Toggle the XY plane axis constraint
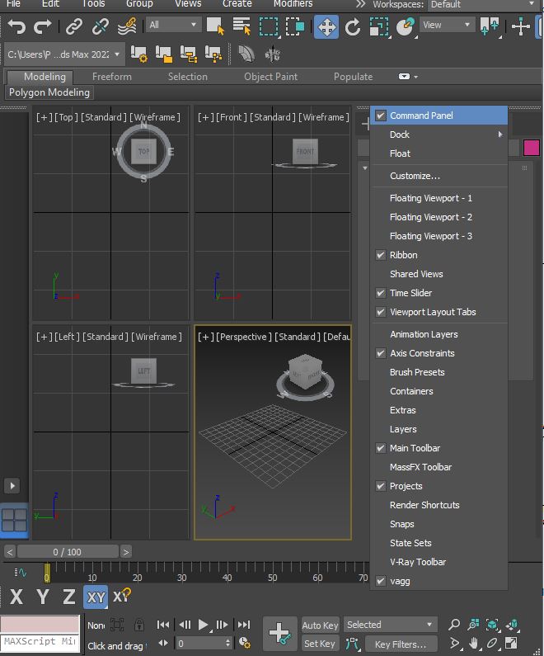The width and height of the screenshot is (544, 656). tap(96, 597)
